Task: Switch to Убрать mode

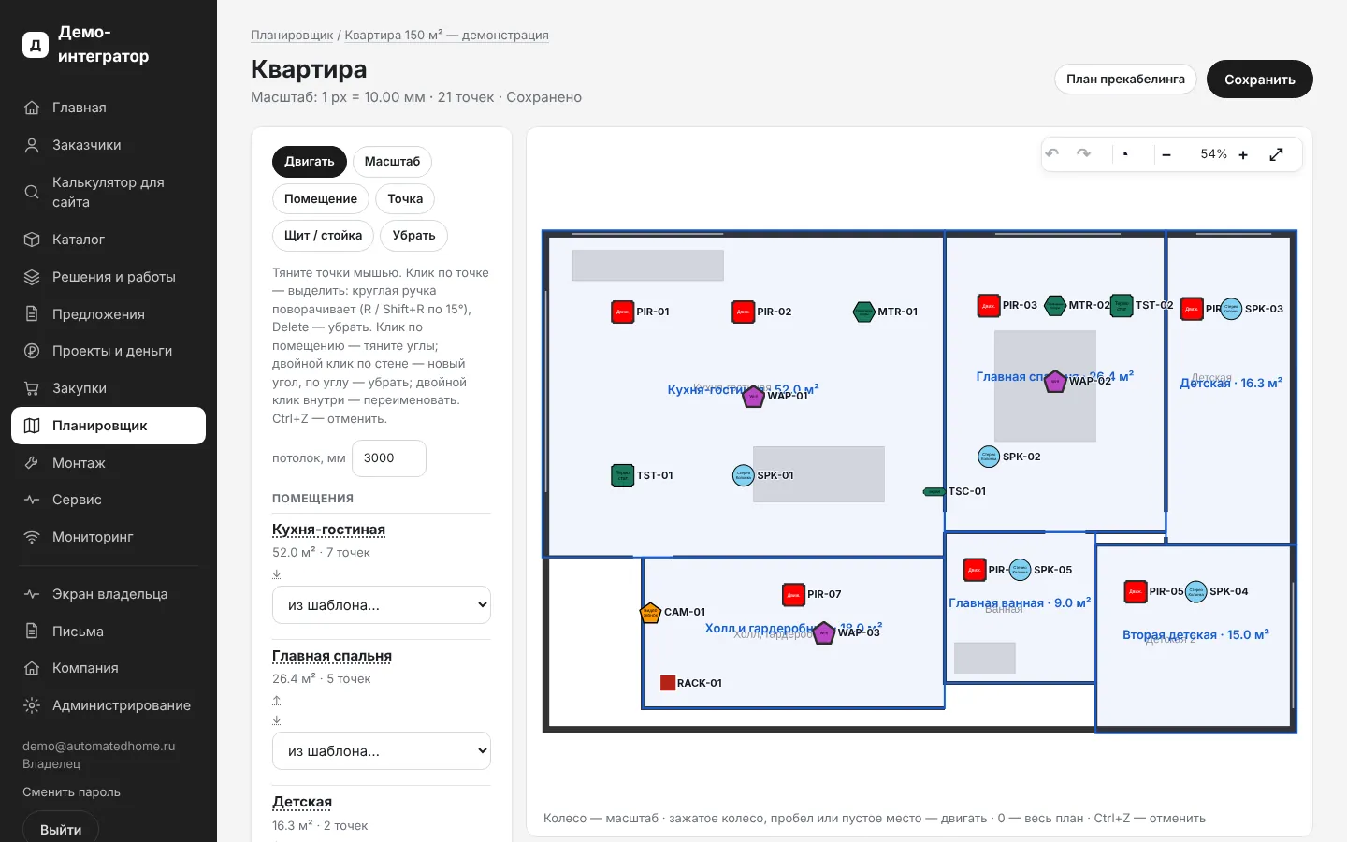Action: [413, 236]
